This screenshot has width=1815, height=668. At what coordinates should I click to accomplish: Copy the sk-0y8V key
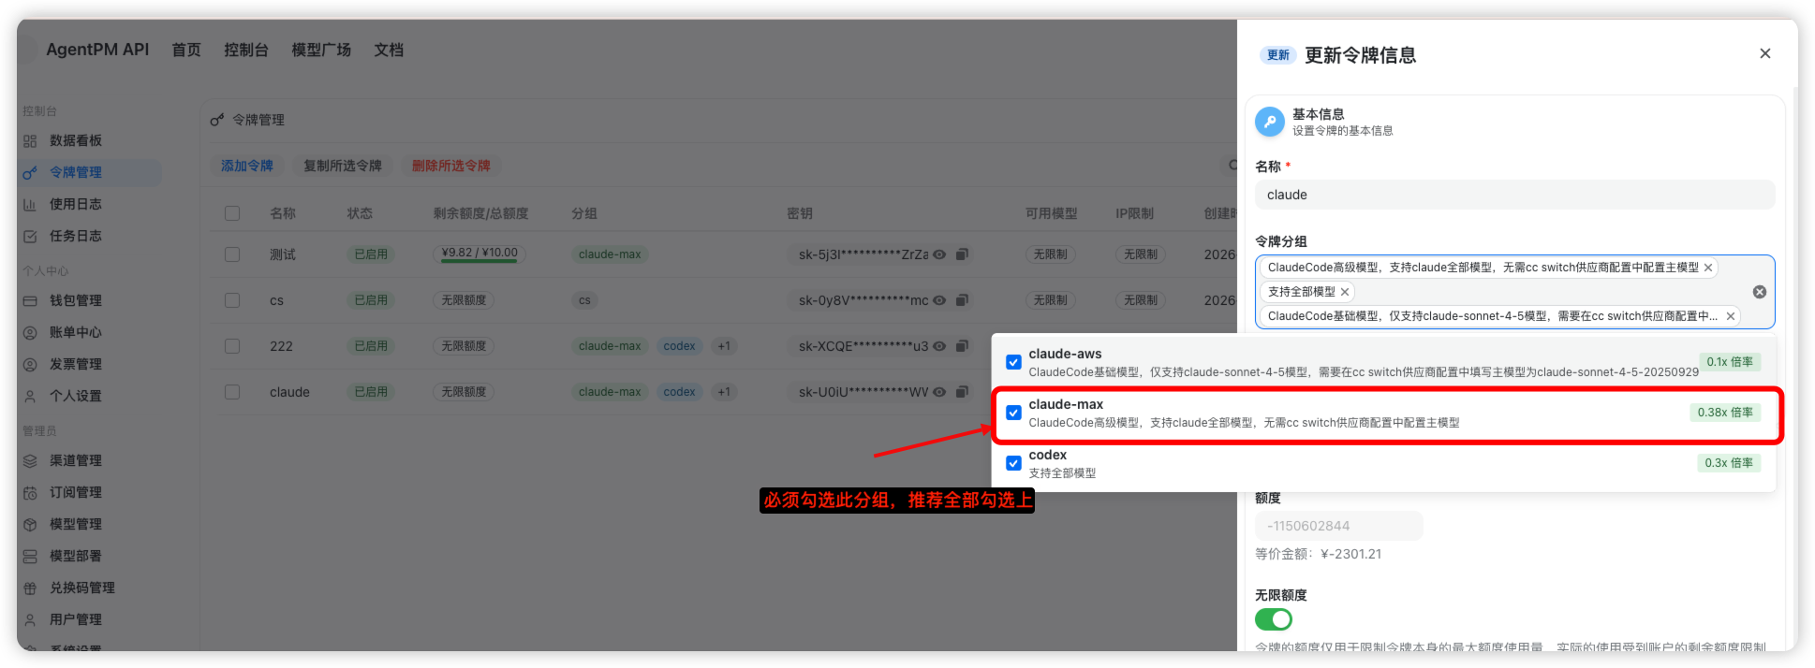click(962, 300)
